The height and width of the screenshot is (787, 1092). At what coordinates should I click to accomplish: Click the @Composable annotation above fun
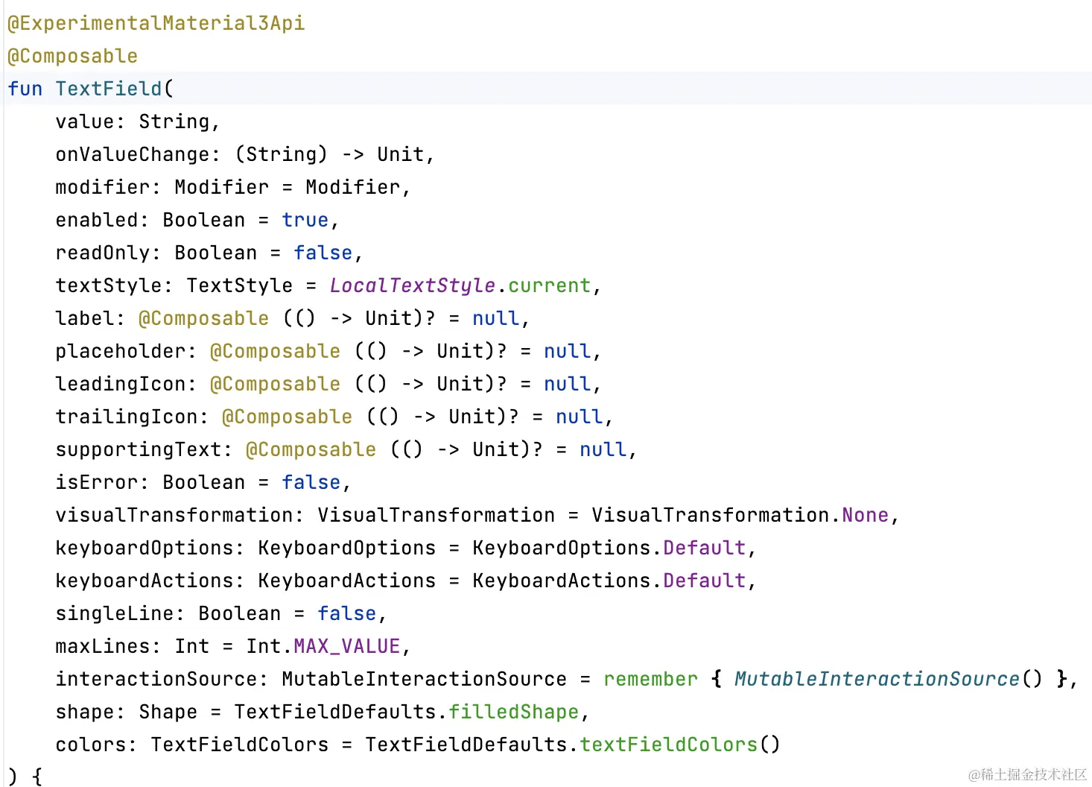(x=72, y=56)
